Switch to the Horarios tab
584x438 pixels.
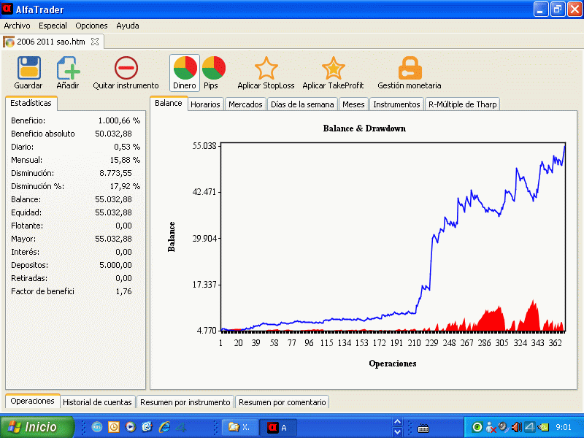(205, 104)
